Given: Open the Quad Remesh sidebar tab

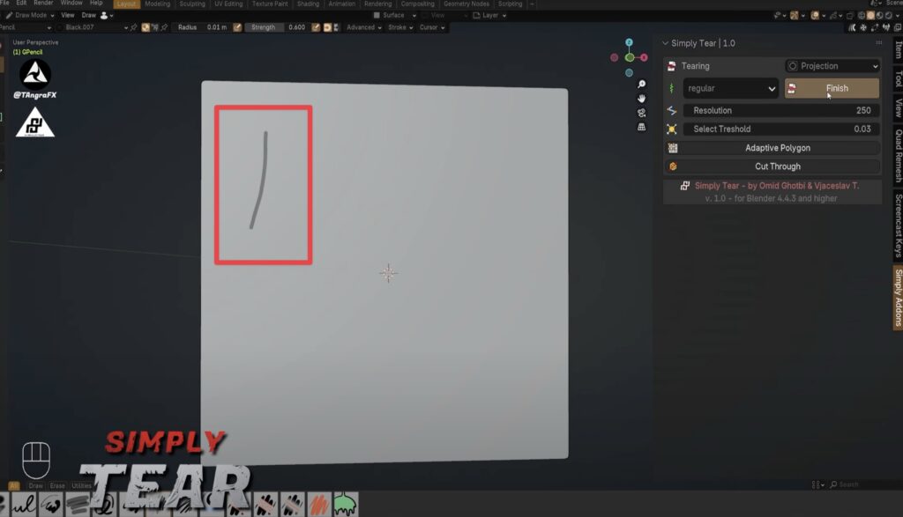Looking at the screenshot, I should pos(898,155).
